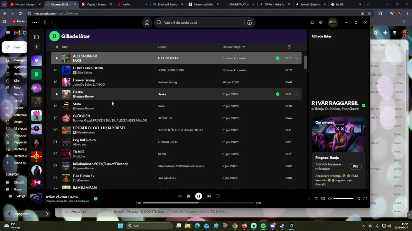Viewport: 412px width, 231px height.
Task: Open more options for Flaska
Action: click(296, 94)
